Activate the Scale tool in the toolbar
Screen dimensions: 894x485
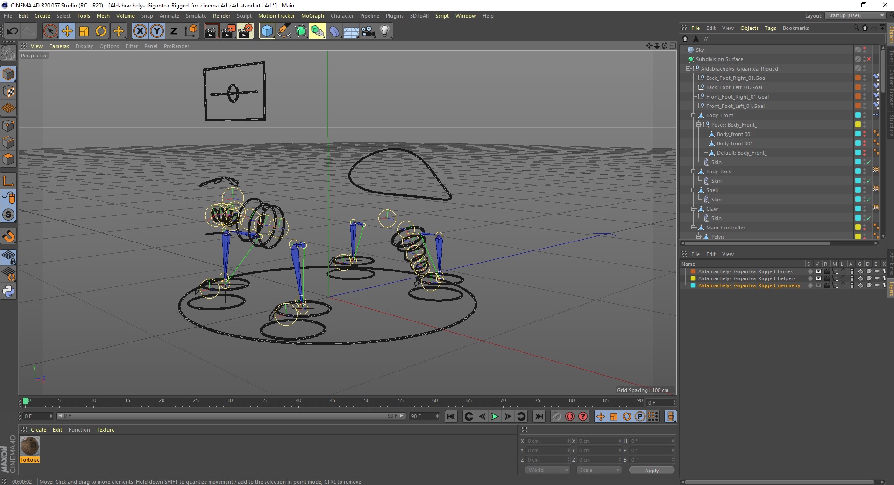(84, 31)
